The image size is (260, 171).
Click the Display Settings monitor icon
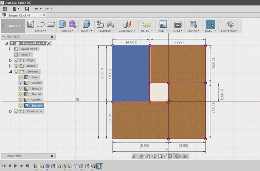[x=170, y=156]
